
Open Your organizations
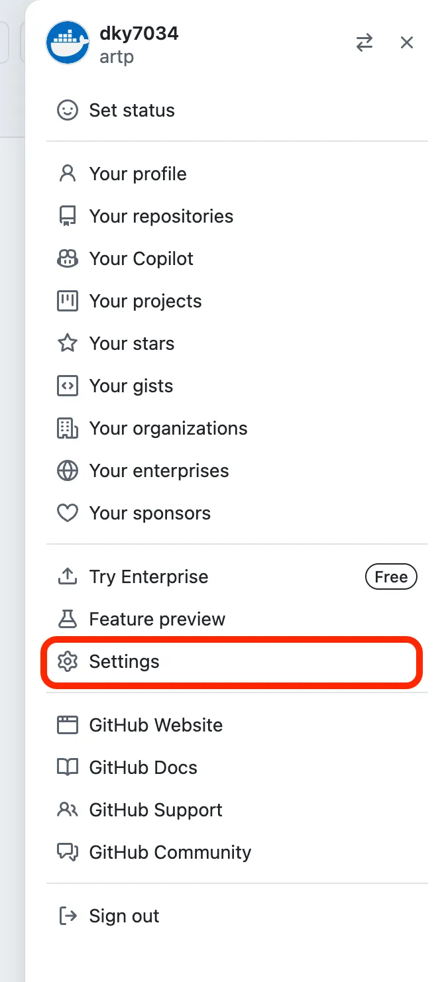[x=168, y=428]
